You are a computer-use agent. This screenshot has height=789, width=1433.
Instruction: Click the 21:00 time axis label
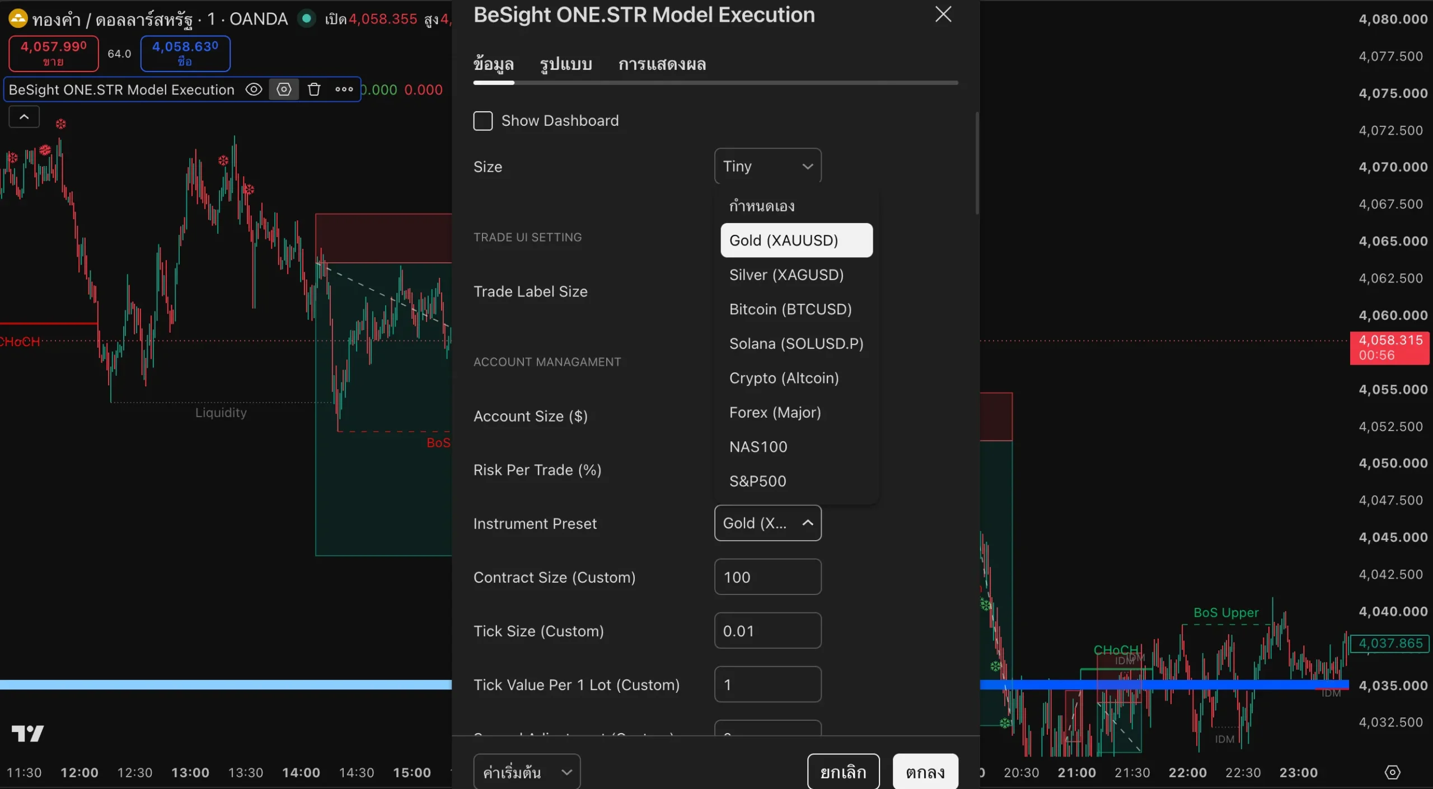(1076, 772)
